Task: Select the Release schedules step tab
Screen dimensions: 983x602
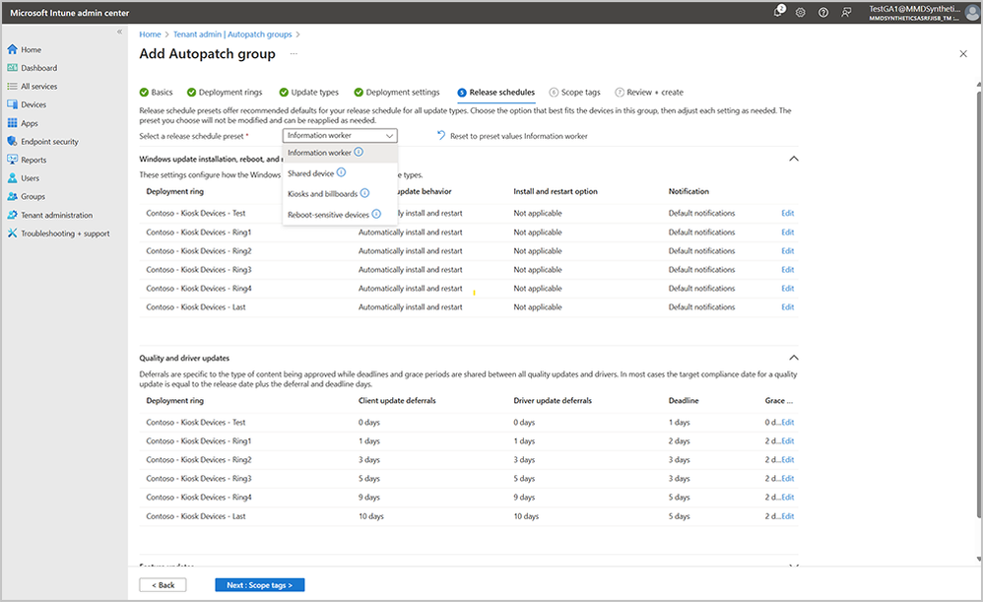Action: click(495, 93)
